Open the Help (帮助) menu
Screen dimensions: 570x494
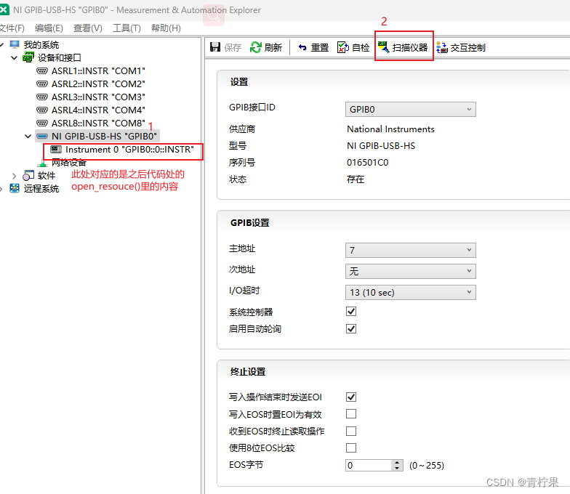coord(166,28)
